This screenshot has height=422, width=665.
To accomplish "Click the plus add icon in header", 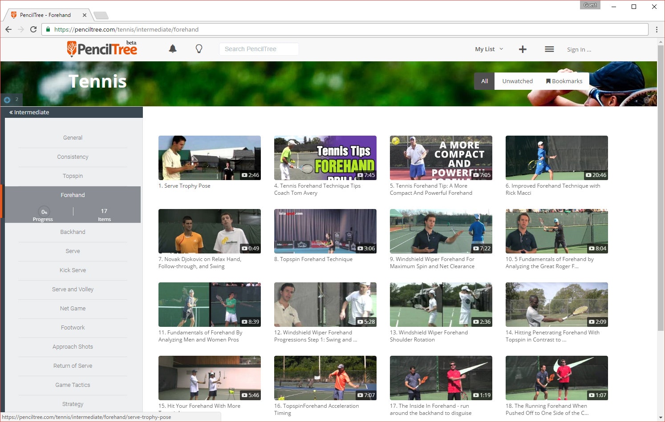I will point(523,49).
